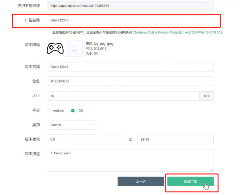Image resolution: width=240 pixels, height=195 pixels.
Task: Click the 创建广告 create ad button
Action: (x=190, y=181)
